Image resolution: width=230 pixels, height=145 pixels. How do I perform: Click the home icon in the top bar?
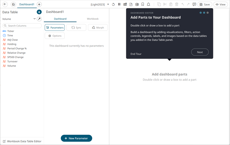tap(13, 4)
